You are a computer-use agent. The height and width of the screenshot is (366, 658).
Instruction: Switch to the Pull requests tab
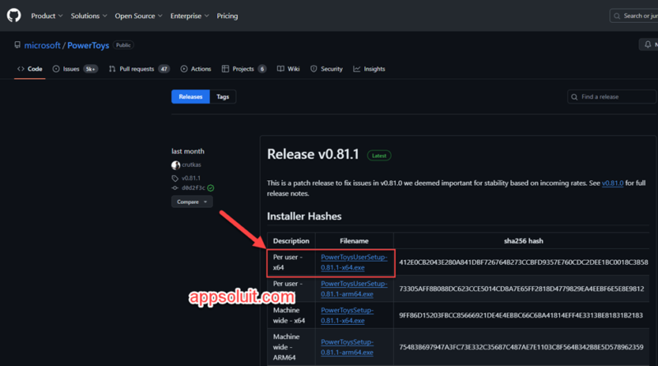click(139, 69)
